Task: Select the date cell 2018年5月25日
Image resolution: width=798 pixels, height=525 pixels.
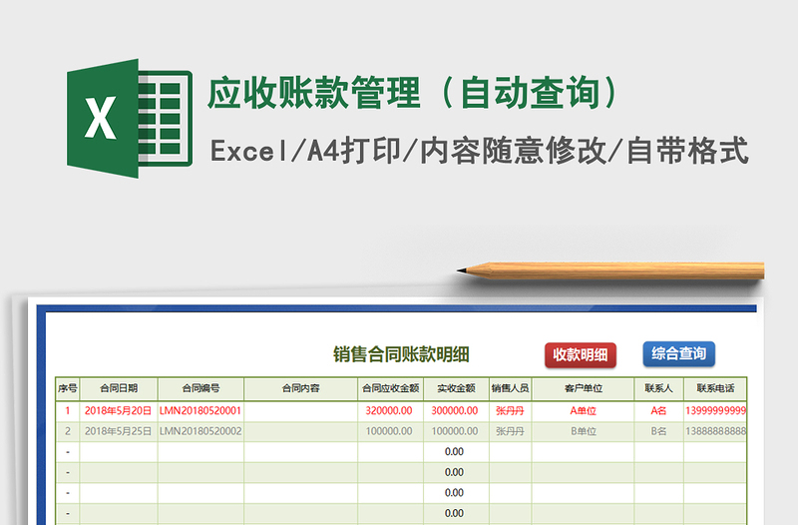Action: tap(118, 431)
